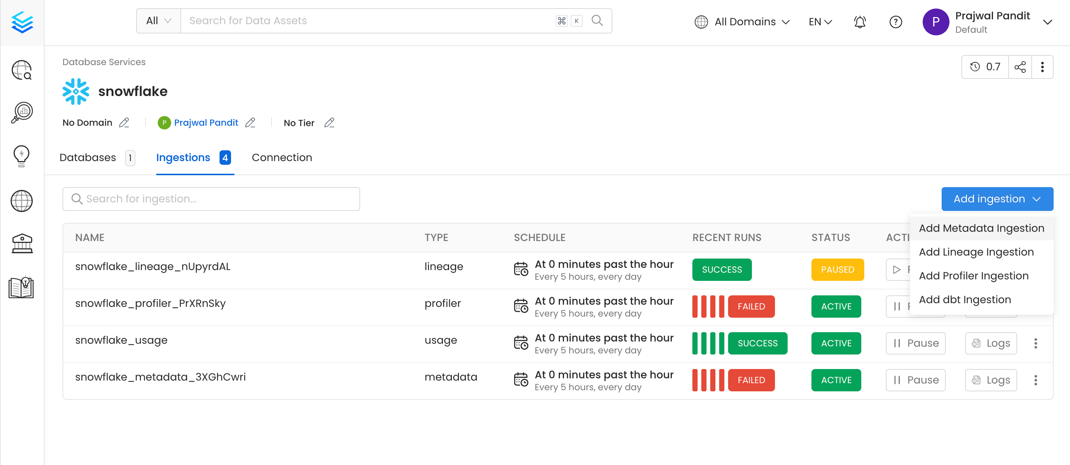The image size is (1070, 465).
Task: Click the NAME column header
Action: (x=90, y=237)
